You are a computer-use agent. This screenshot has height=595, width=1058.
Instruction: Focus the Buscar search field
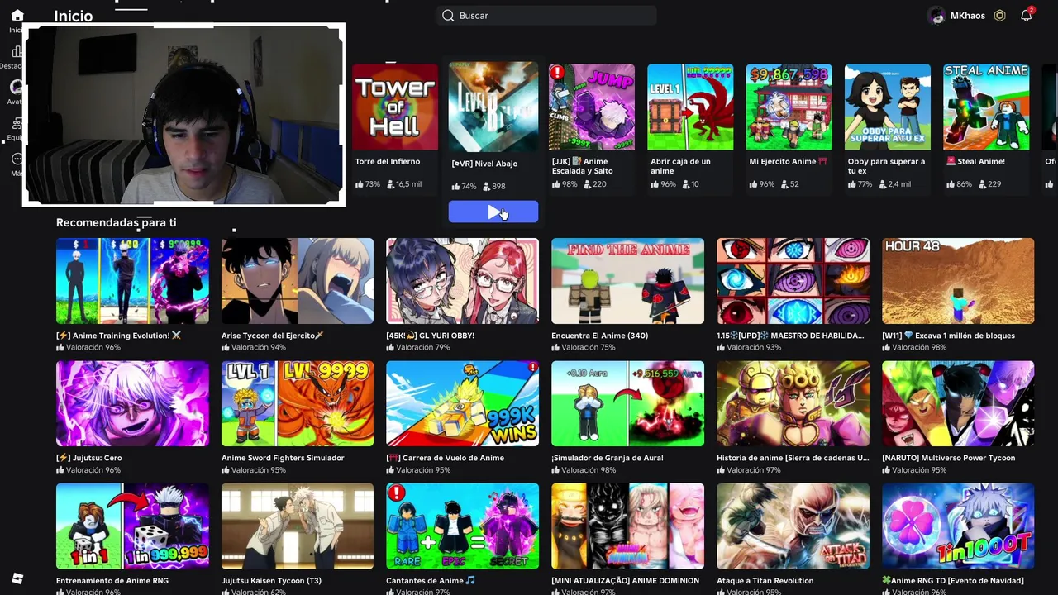(546, 16)
